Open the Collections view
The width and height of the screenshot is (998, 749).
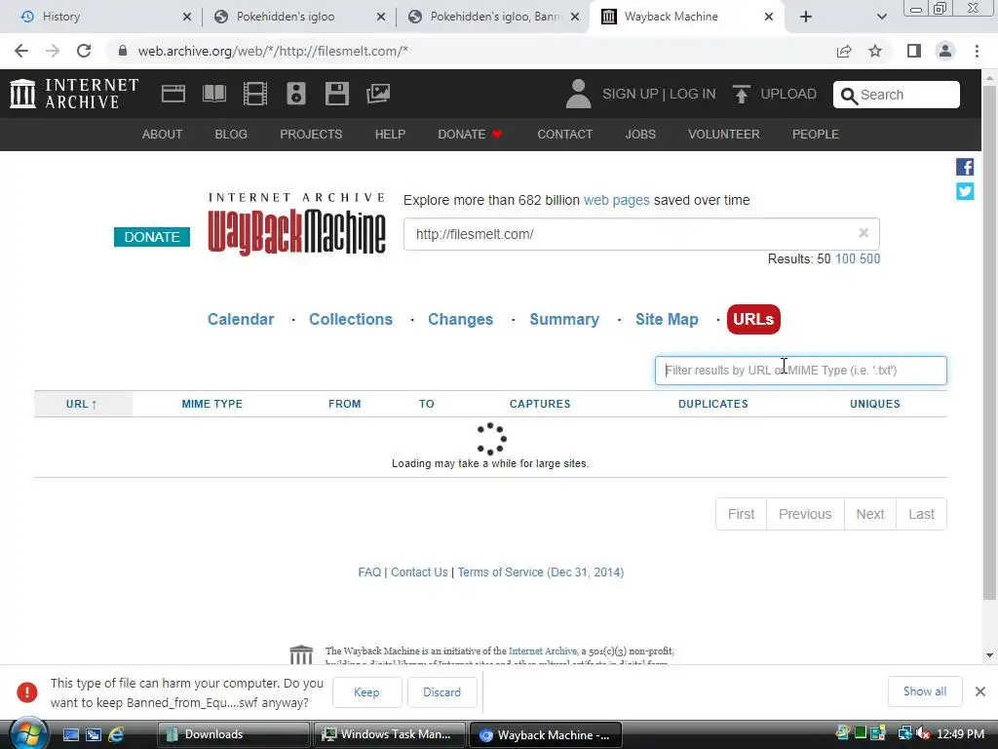pyautogui.click(x=351, y=319)
